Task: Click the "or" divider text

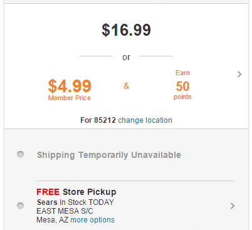Action: coord(126,57)
